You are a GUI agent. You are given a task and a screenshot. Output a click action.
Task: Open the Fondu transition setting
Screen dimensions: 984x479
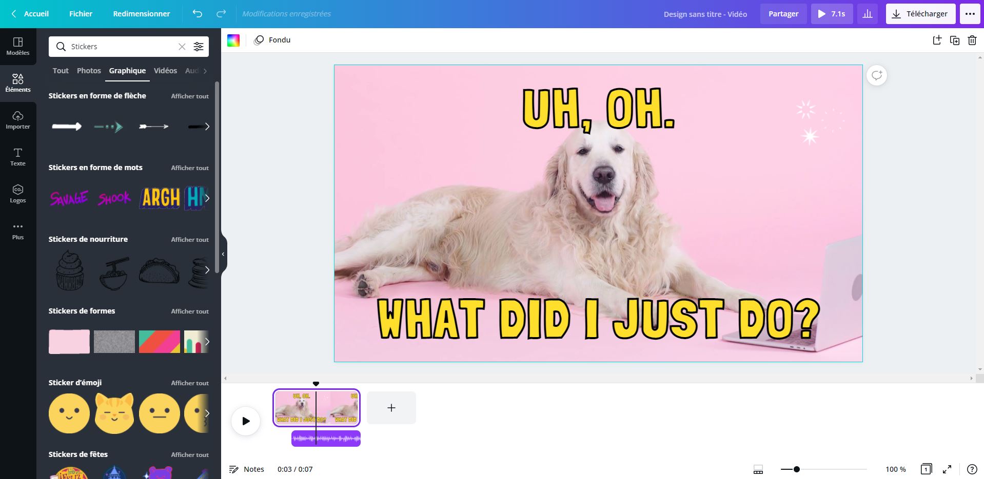(x=272, y=40)
